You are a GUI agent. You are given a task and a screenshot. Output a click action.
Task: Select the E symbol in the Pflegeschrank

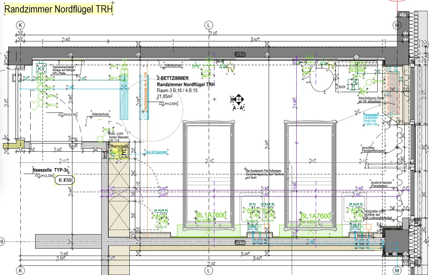[124, 152]
